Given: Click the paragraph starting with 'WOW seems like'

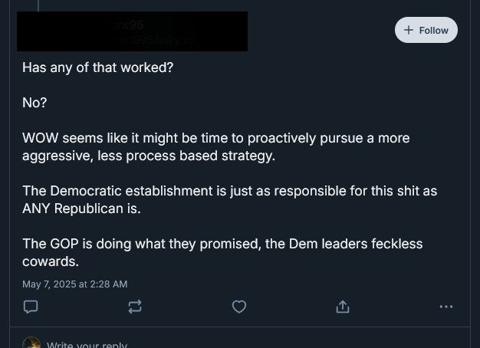Looking at the screenshot, I should point(215,147).
